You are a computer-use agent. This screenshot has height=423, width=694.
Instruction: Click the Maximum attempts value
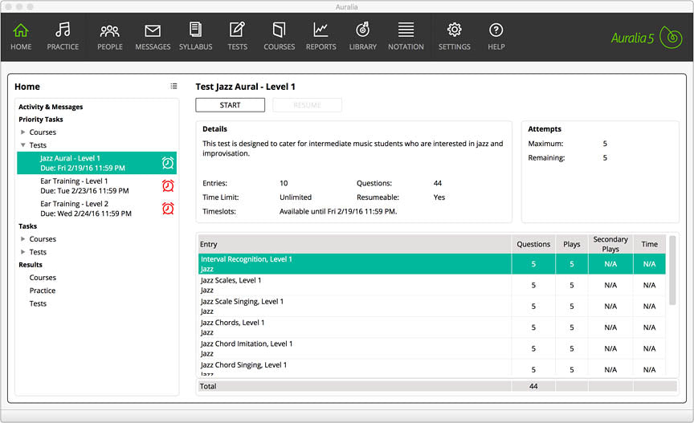click(605, 144)
